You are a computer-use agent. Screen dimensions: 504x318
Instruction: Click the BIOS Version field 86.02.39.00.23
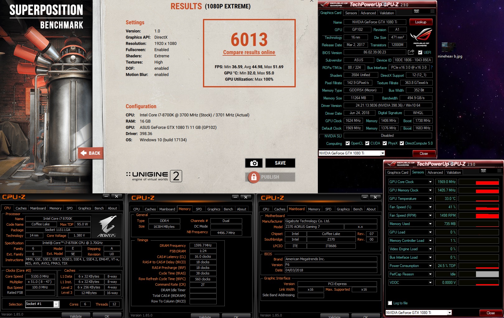(375, 52)
